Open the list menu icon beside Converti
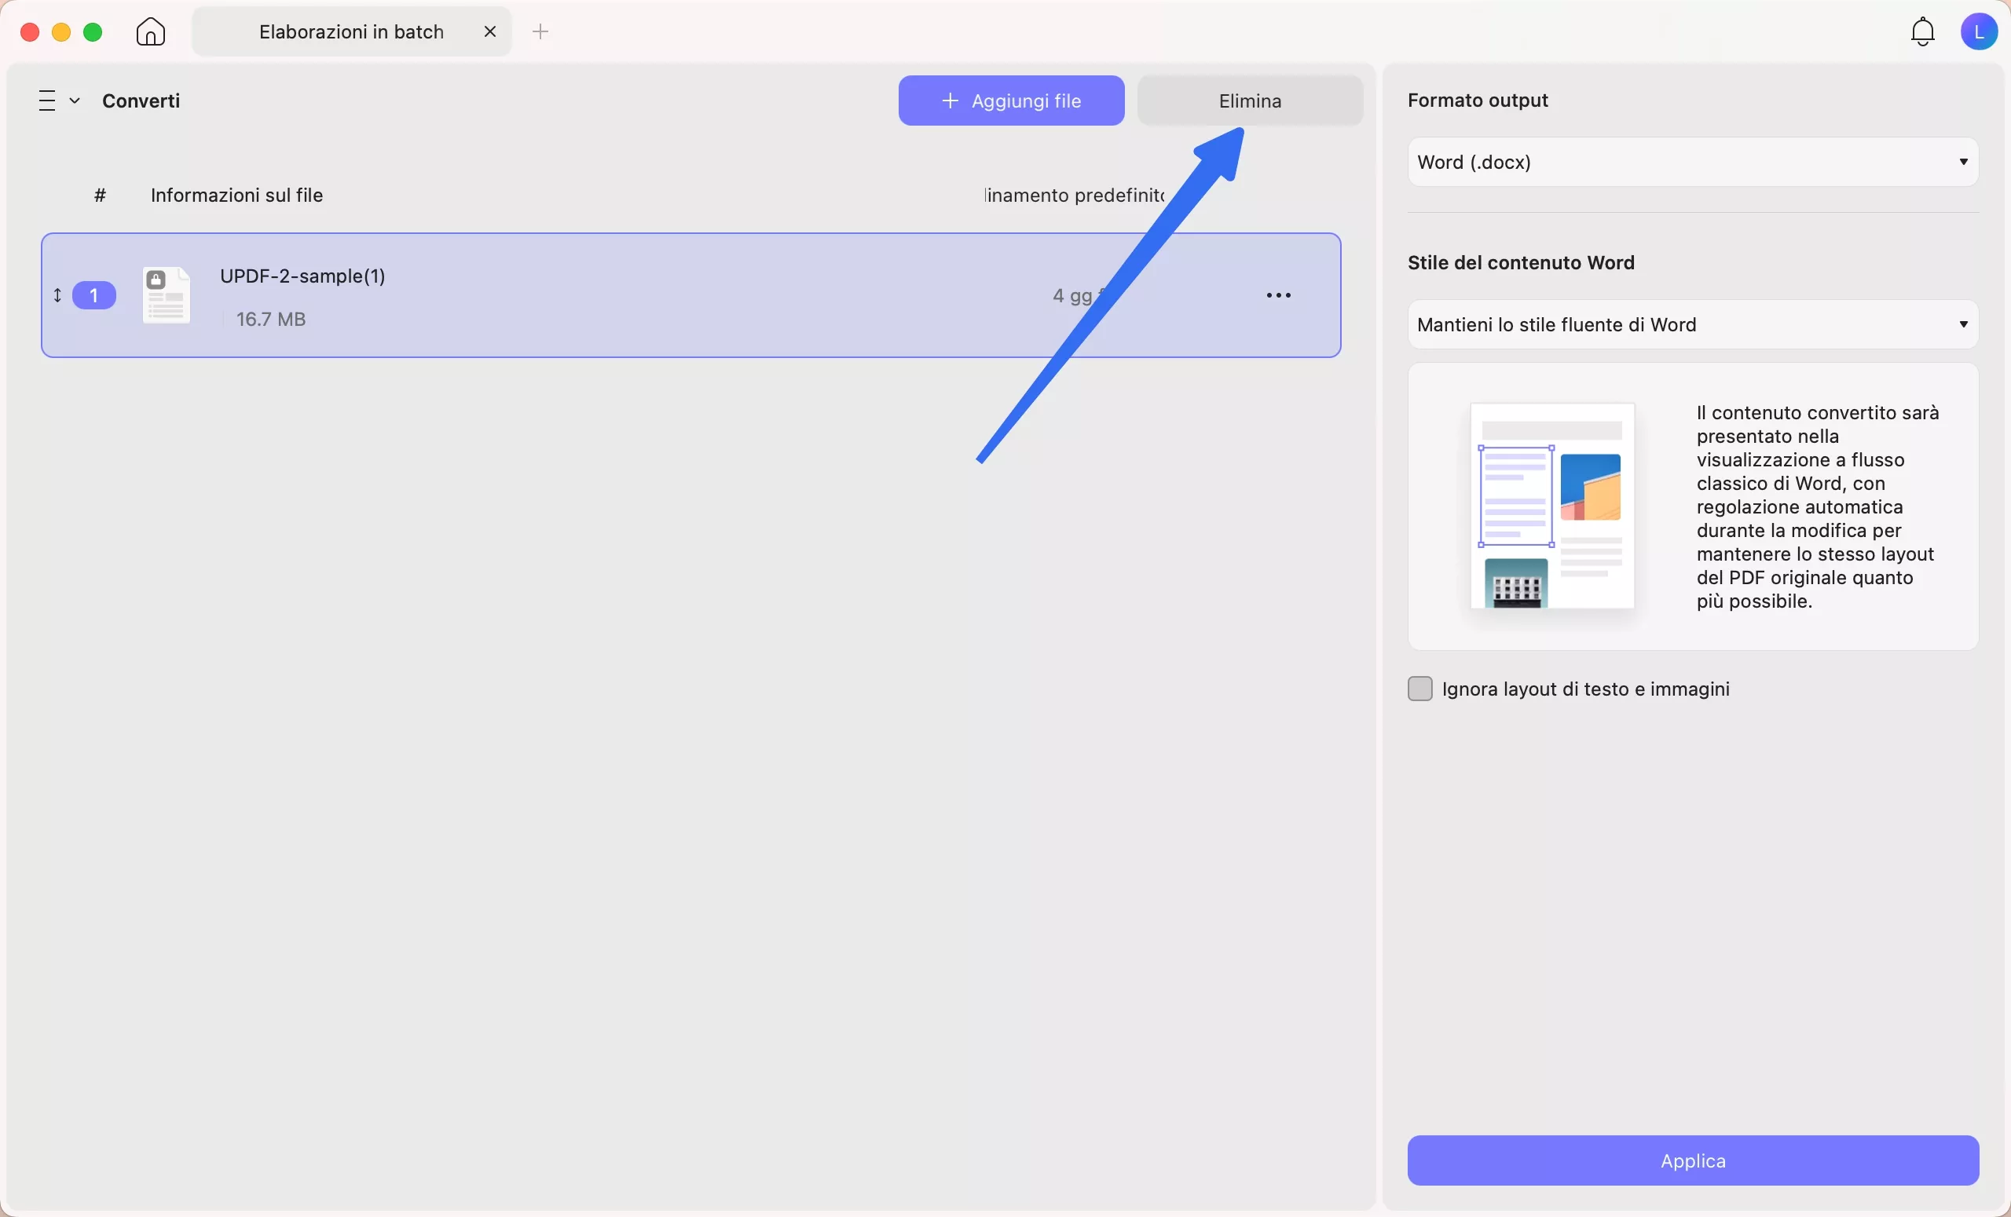 click(x=47, y=101)
